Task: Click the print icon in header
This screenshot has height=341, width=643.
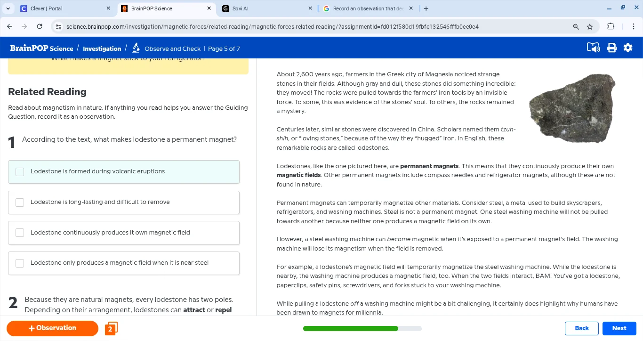Action: [x=611, y=48]
